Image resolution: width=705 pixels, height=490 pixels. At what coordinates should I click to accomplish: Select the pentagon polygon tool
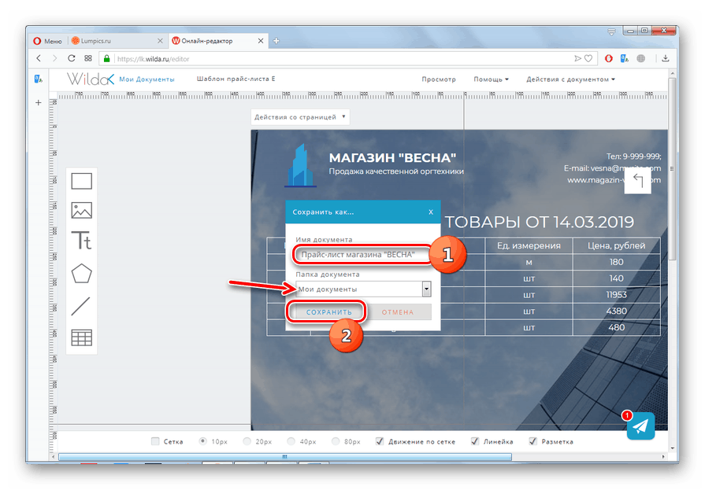(x=81, y=273)
